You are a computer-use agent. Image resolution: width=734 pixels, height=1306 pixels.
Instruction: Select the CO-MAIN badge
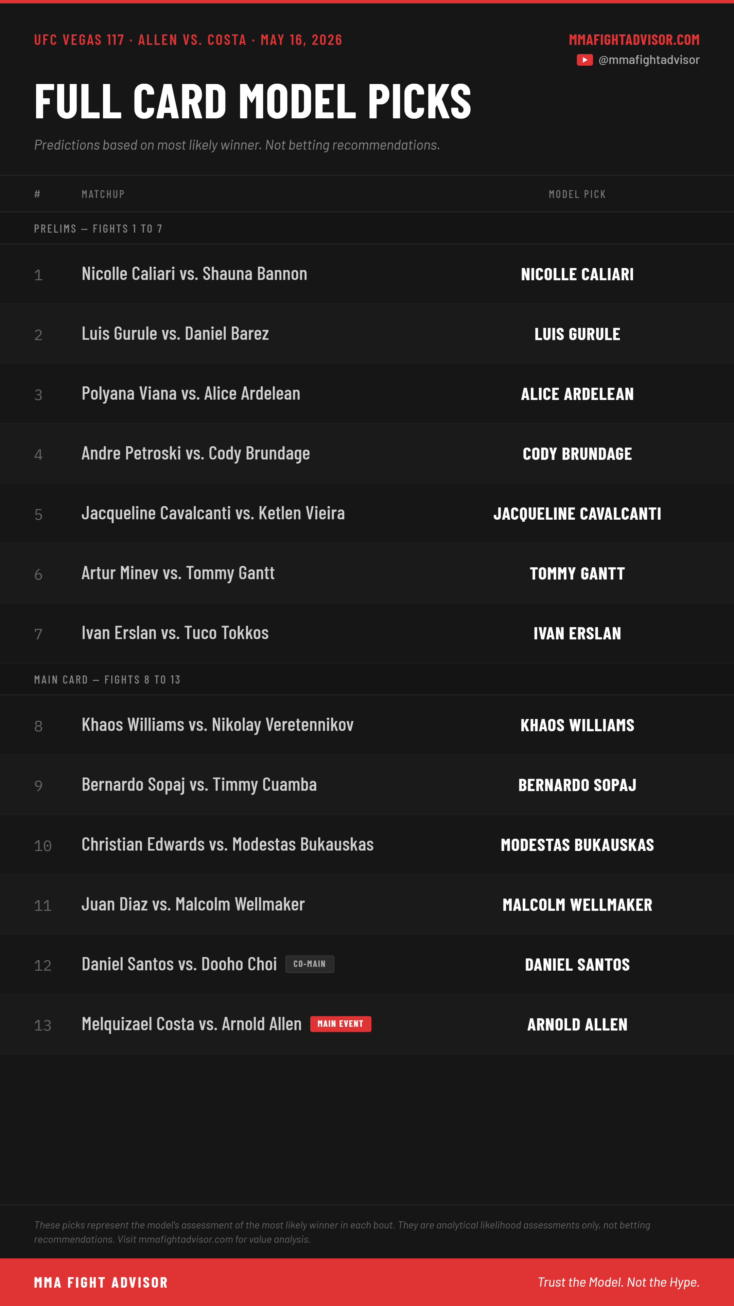point(310,964)
